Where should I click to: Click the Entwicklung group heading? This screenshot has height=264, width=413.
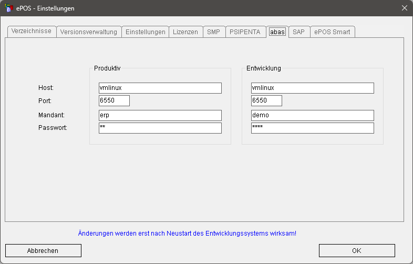tap(264, 68)
